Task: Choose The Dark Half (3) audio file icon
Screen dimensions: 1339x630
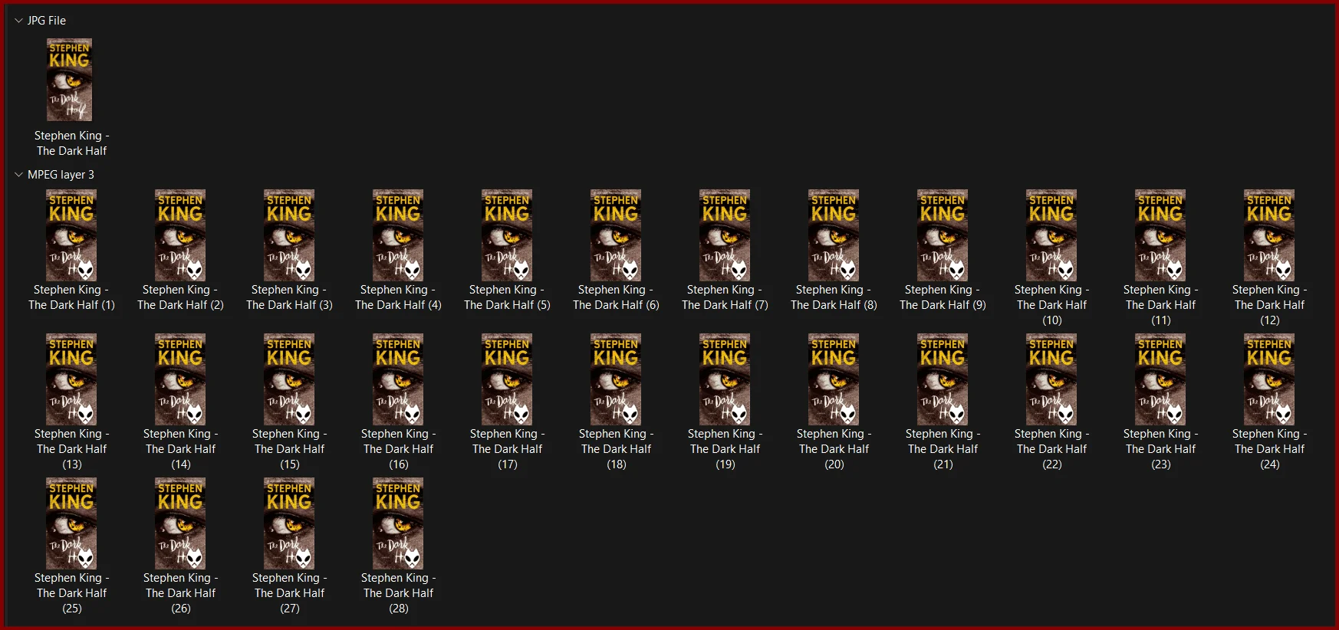Action: (x=289, y=235)
